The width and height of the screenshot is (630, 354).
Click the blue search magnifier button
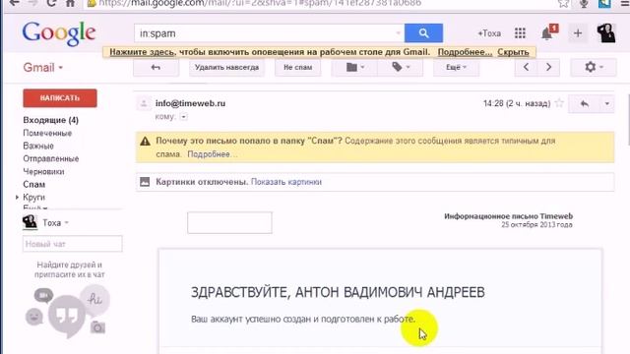tap(423, 32)
